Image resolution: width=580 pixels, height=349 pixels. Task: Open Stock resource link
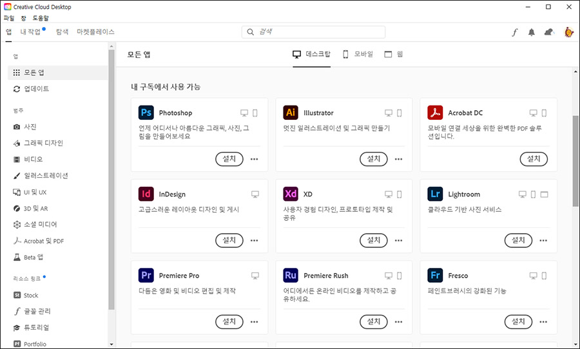click(26, 295)
